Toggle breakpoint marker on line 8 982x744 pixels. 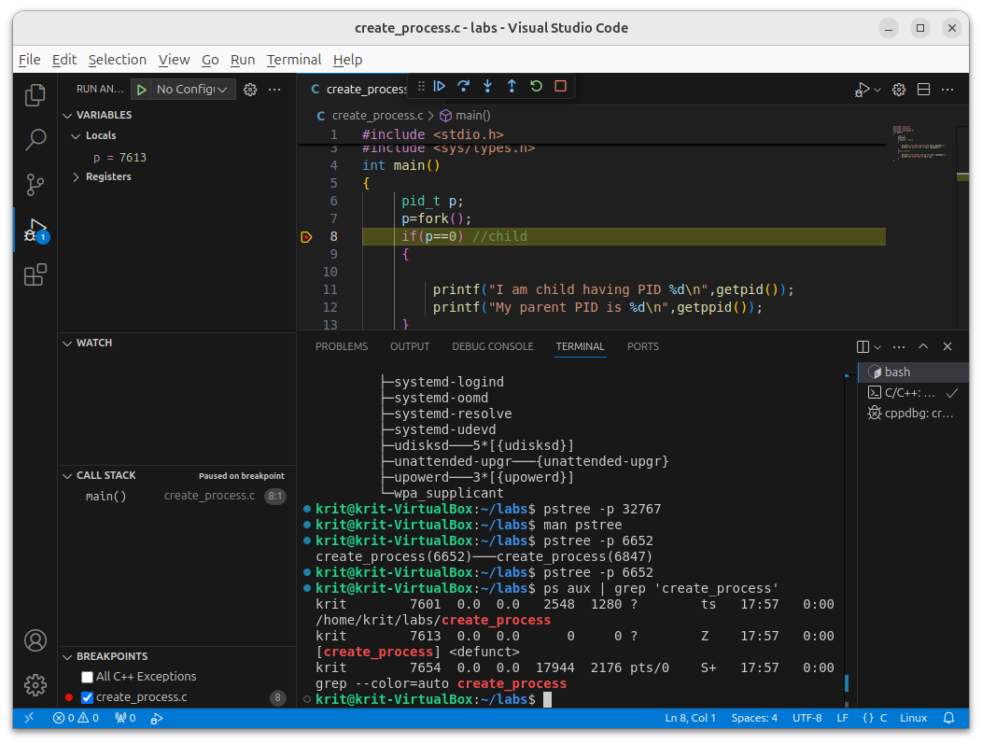coord(306,237)
